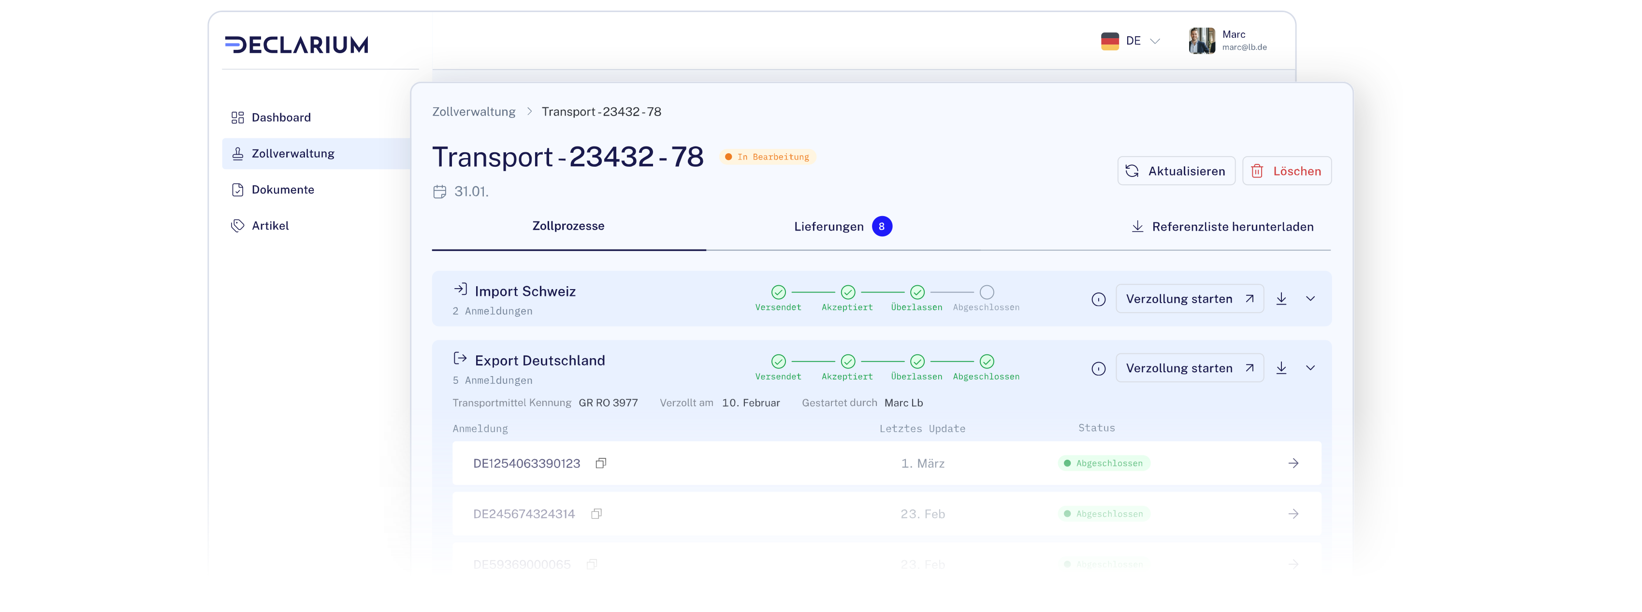Select the Zollverwaltung stamp icon
Viewport: 1642px width, 612px height.
(237, 153)
